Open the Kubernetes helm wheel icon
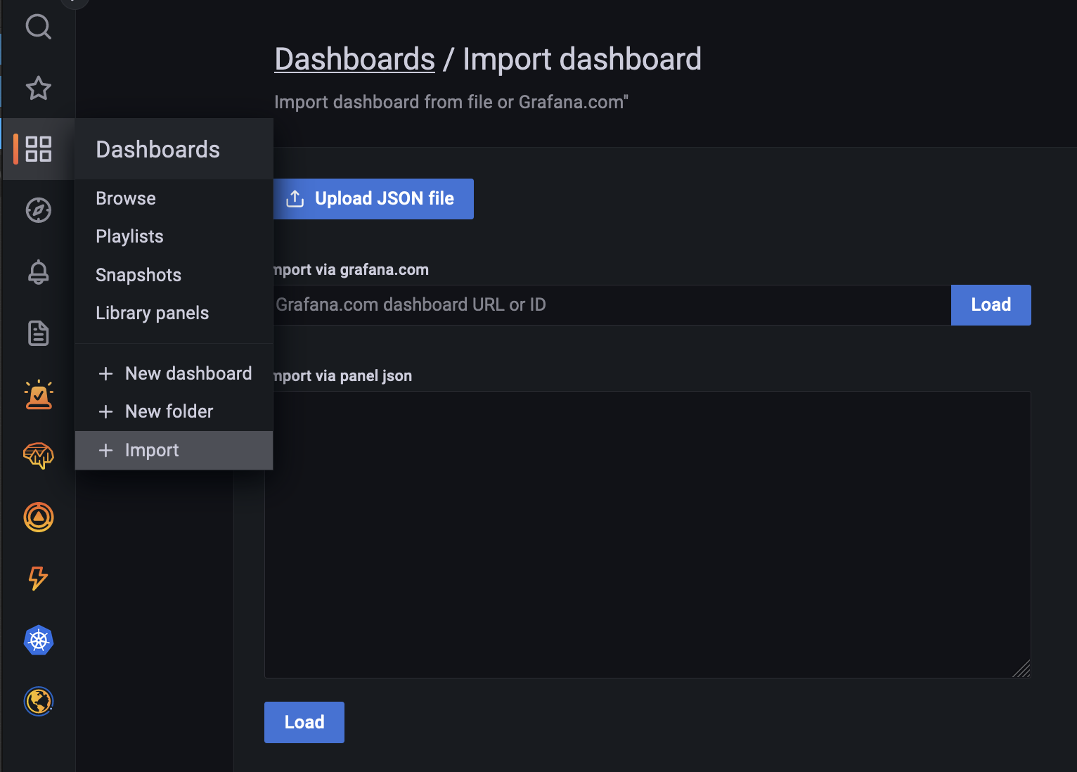The height and width of the screenshot is (772, 1077). click(x=39, y=640)
